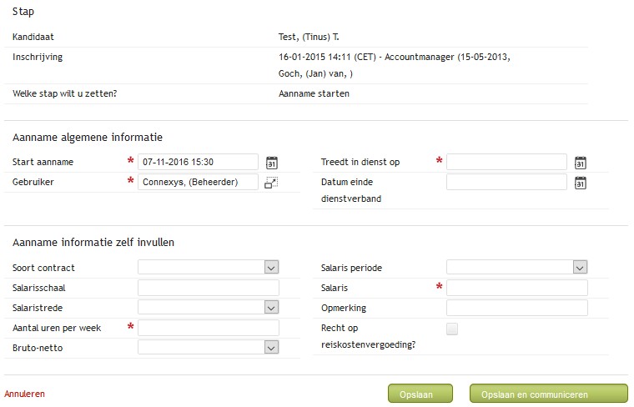The image size is (634, 407).
Task: Click the Opslaan button
Action: click(420, 394)
